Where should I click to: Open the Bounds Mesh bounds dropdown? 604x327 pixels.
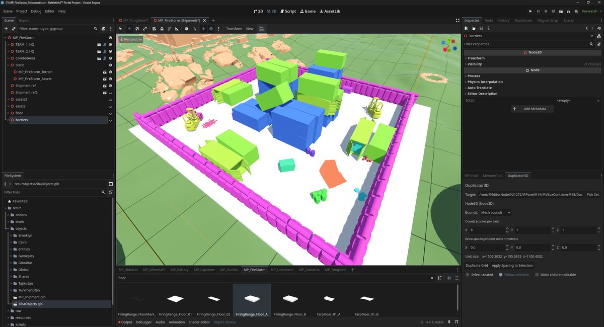pos(495,213)
